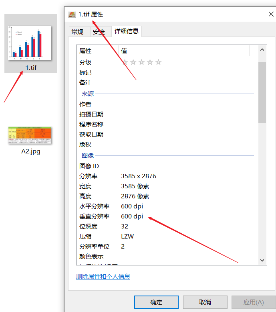Click the 图像 section header
The image size is (276, 312).
coord(88,156)
